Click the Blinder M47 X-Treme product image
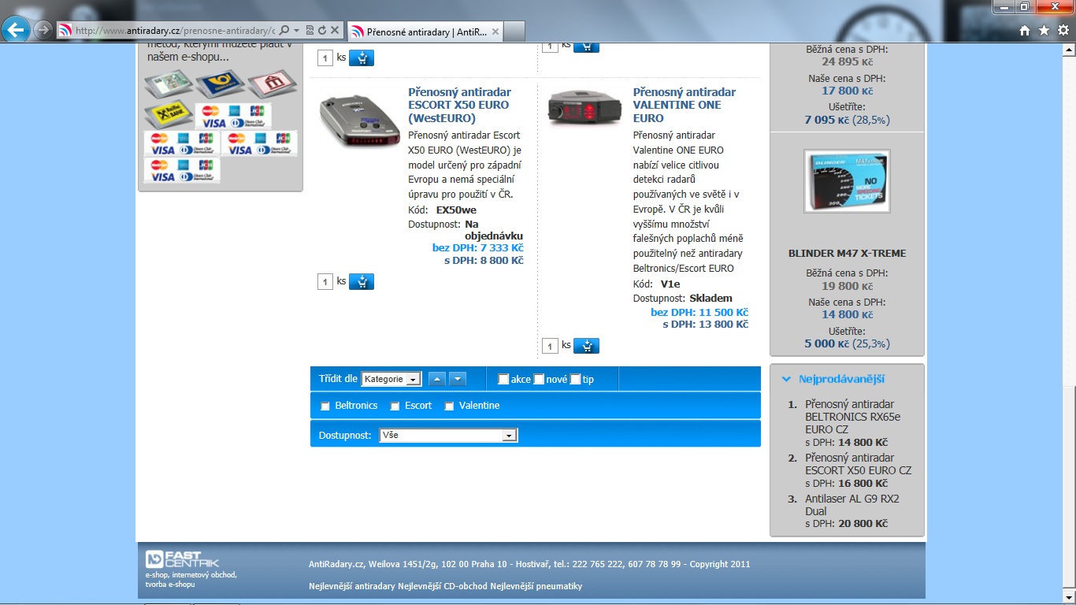The width and height of the screenshot is (1076, 605). [x=847, y=181]
